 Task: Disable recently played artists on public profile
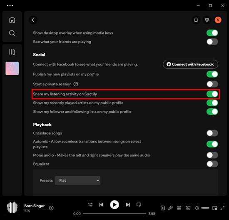point(212,103)
